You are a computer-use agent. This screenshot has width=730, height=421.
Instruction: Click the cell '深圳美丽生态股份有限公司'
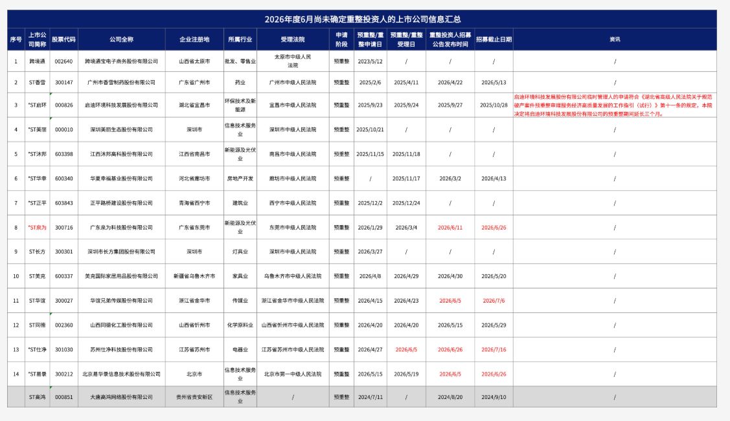pyautogui.click(x=122, y=129)
